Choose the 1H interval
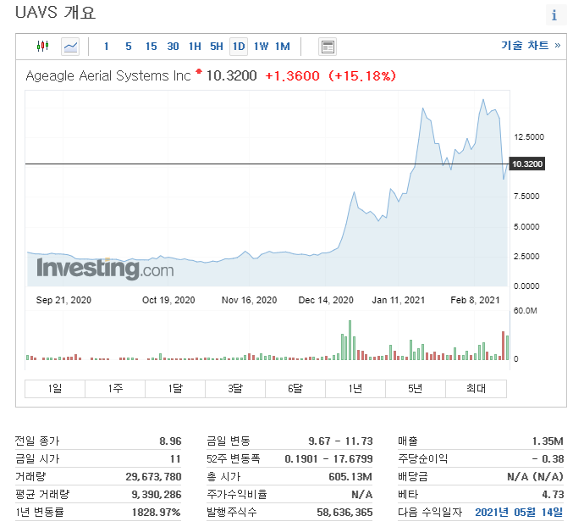Screen dimensions: 573x527 195,47
